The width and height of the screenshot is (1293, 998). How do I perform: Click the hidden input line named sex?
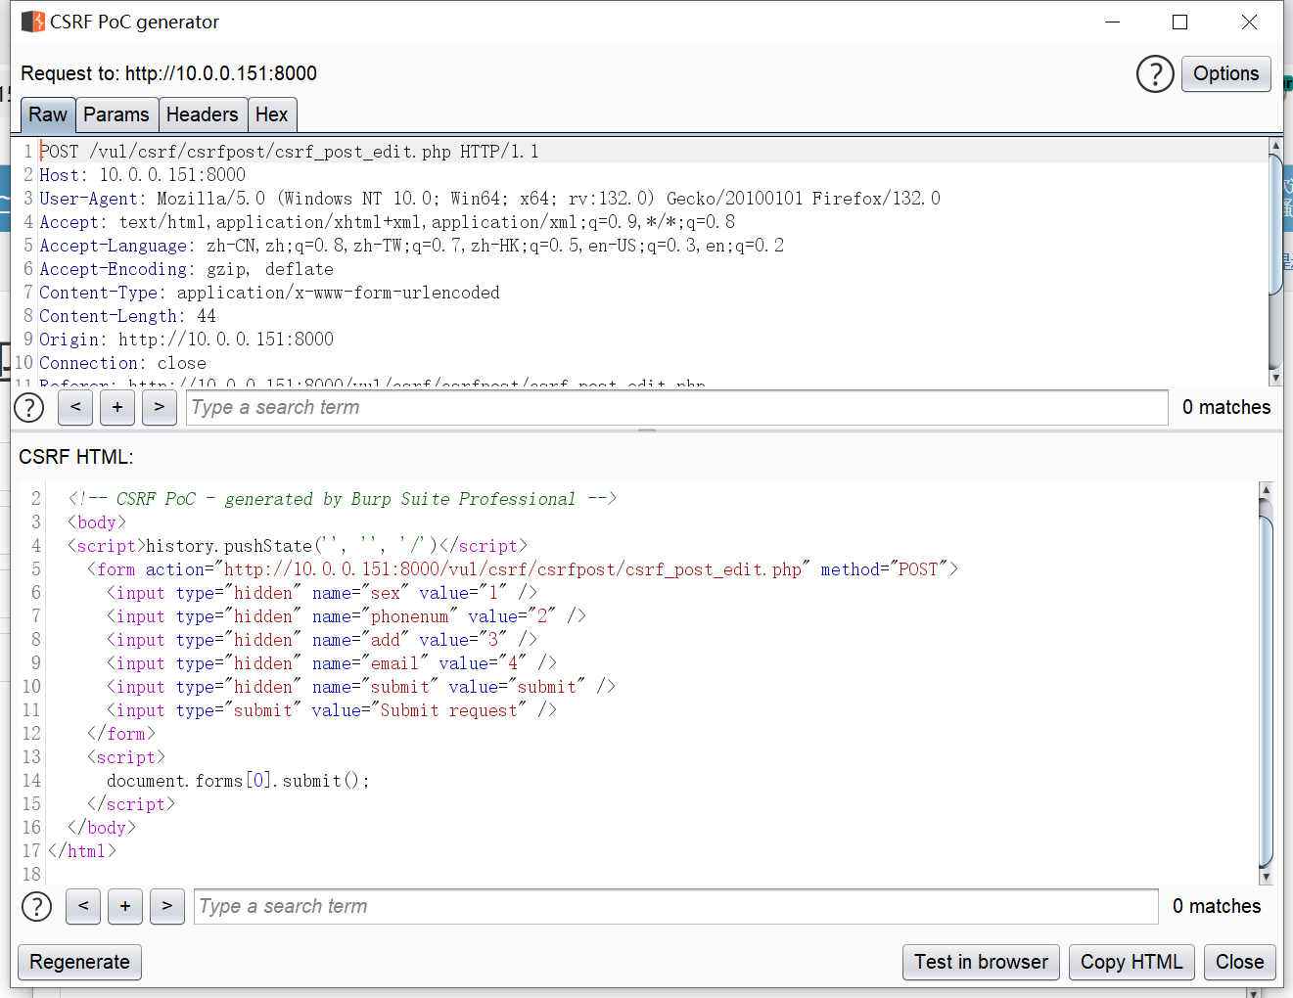[322, 593]
